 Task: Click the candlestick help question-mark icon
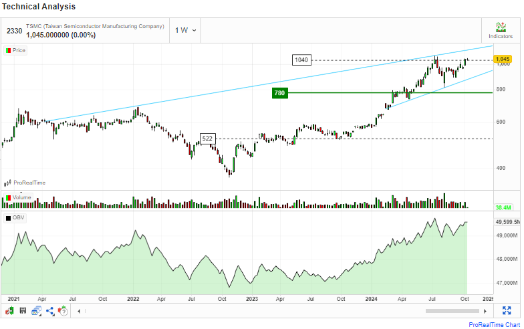[x=63, y=311]
